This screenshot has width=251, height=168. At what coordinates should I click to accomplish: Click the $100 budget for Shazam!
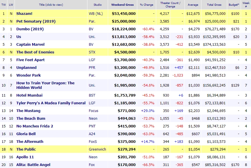click(235, 14)
